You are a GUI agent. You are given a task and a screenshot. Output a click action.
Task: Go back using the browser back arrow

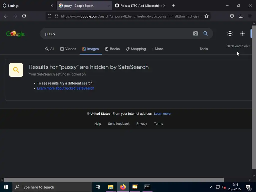pos(6,16)
